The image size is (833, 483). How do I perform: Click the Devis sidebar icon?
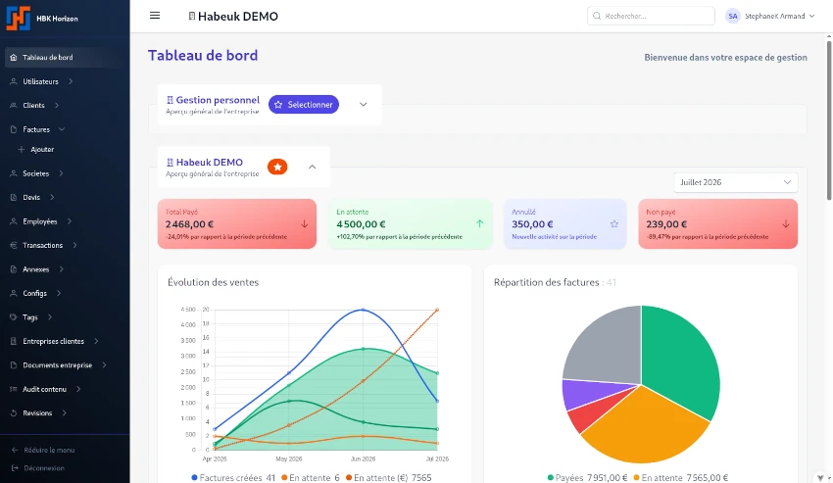14,197
